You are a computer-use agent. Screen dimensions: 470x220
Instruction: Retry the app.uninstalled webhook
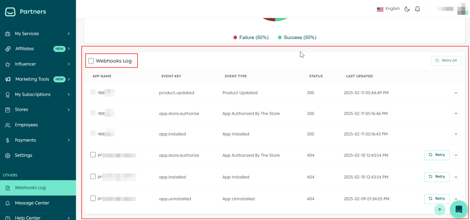[437, 199]
